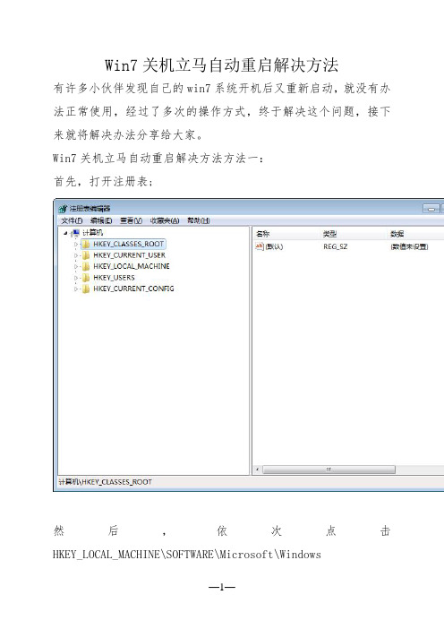
Task: Open the 帮助(H) menu
Action: click(x=199, y=220)
